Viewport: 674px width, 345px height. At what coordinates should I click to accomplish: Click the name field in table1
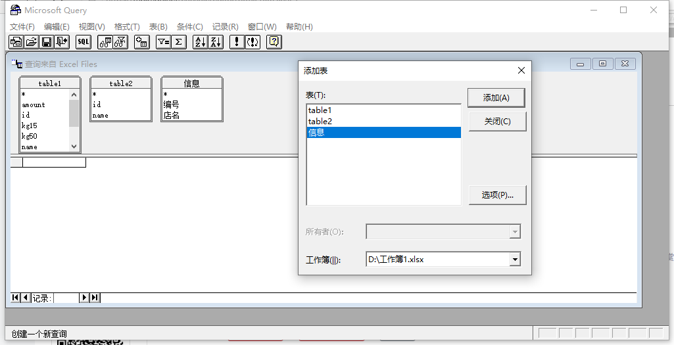[x=29, y=147]
